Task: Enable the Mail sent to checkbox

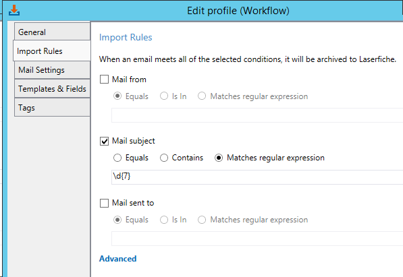Action: pyautogui.click(x=104, y=203)
